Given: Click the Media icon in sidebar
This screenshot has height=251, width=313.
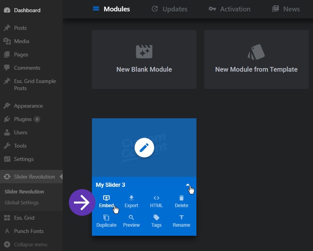Looking at the screenshot, I should (7, 41).
